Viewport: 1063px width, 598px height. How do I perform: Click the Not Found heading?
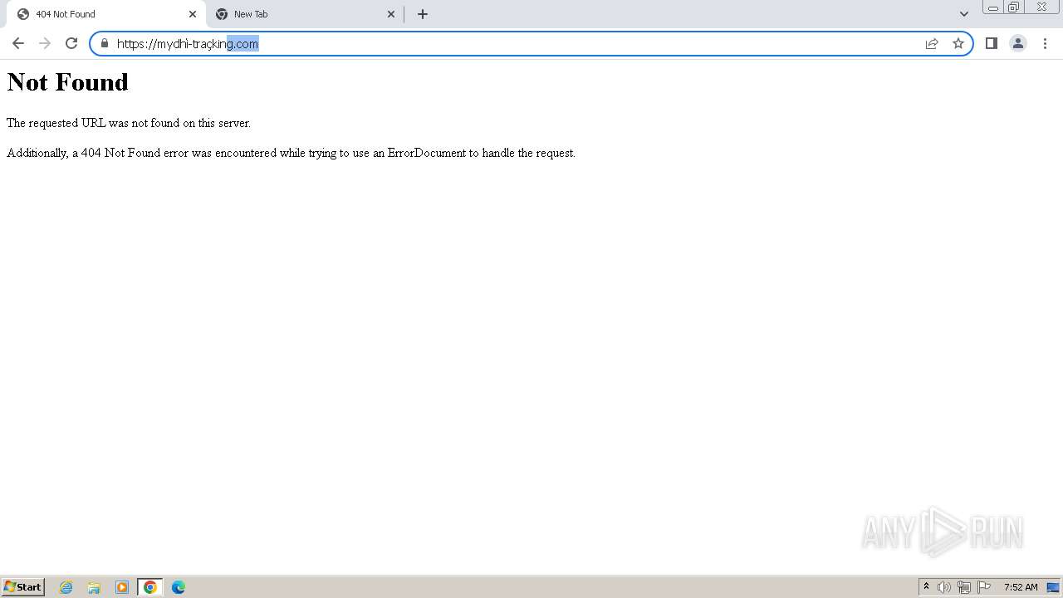coord(68,82)
